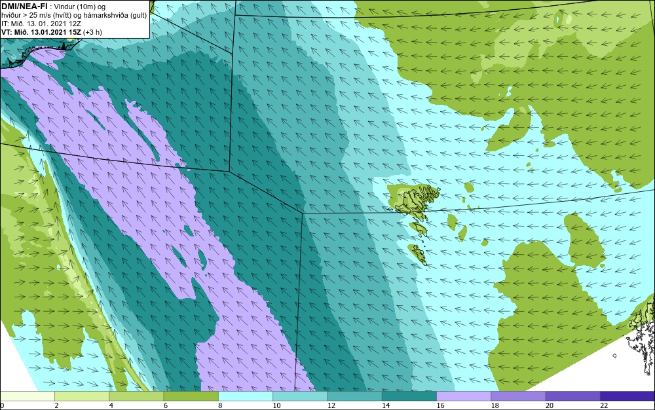Screen dimensions: 655x410
Task: Click the legend tick label '22'
Action: (x=604, y=405)
